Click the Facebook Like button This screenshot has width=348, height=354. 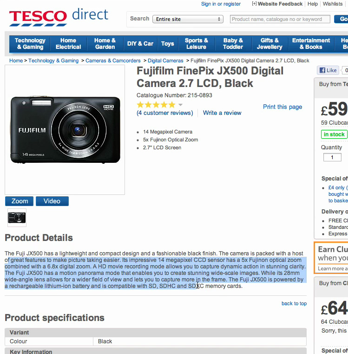(x=328, y=70)
